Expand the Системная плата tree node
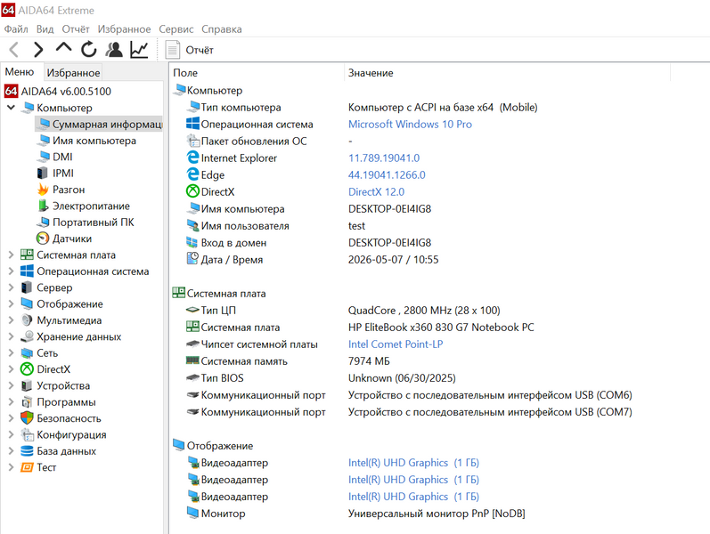The image size is (710, 534). click(x=11, y=255)
